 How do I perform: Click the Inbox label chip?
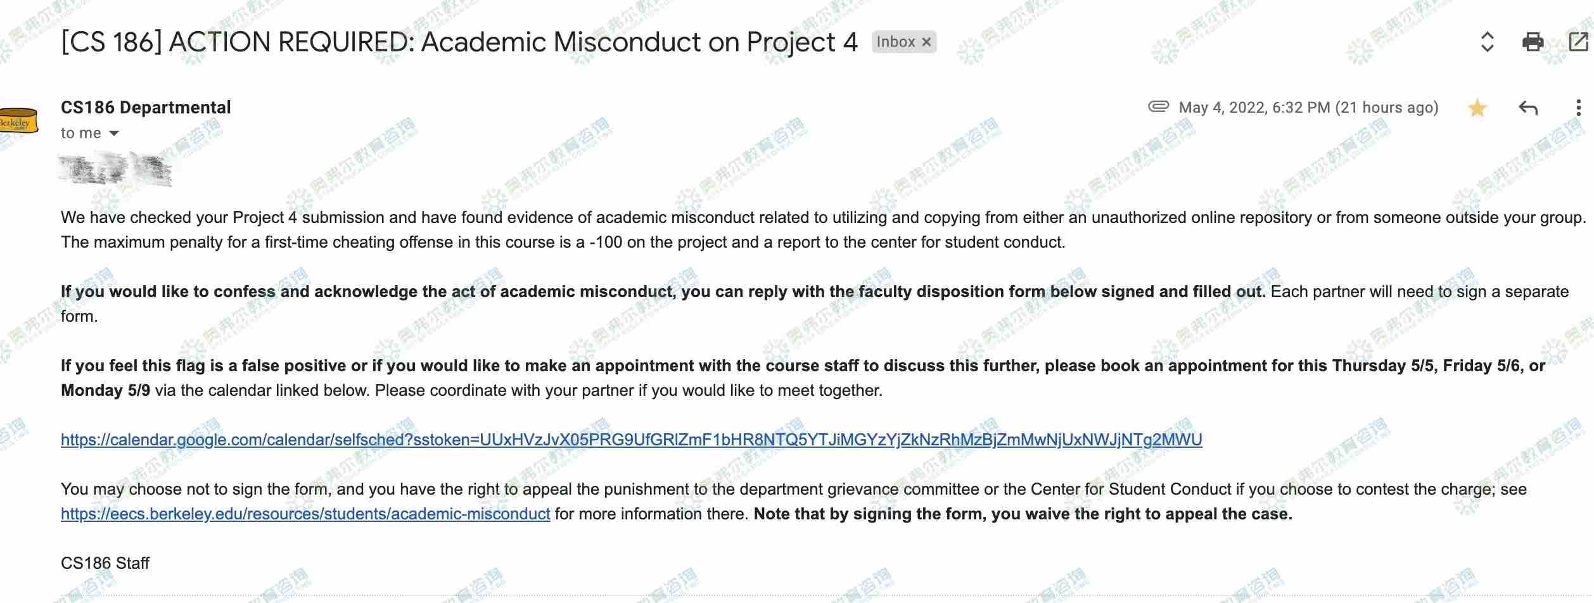pos(895,42)
